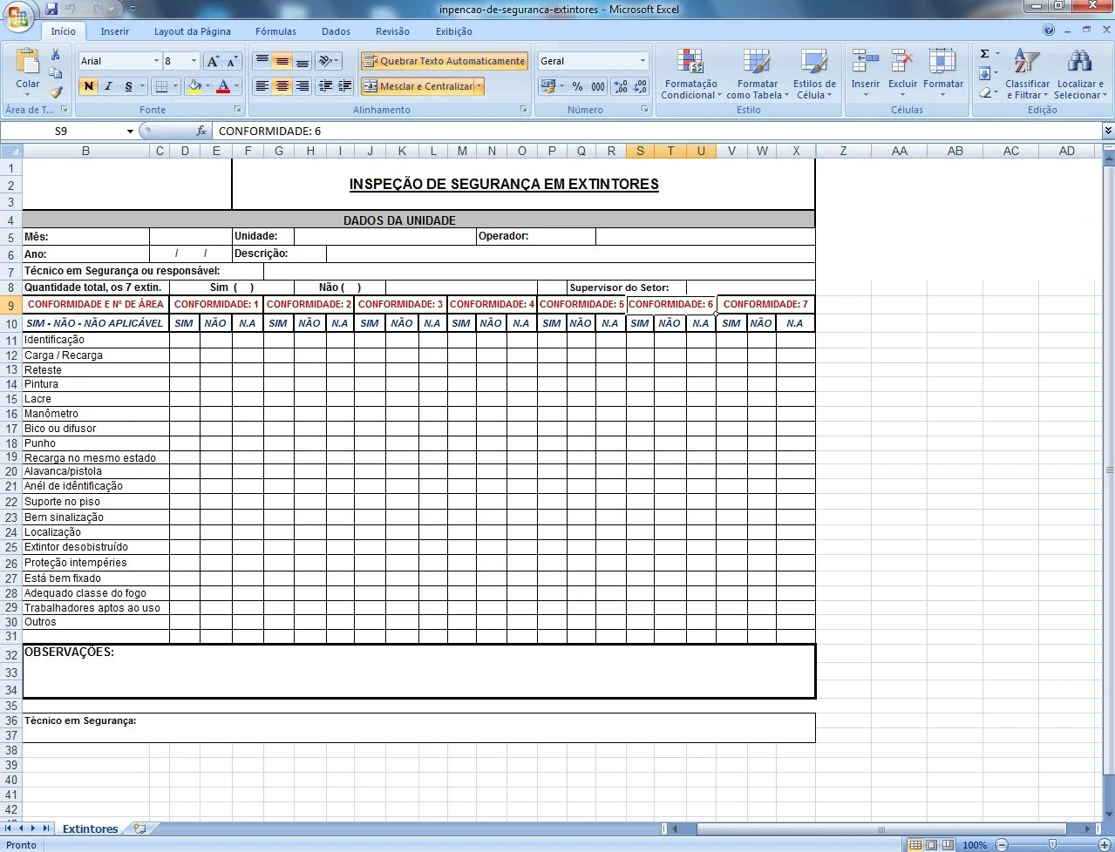Open the Arial font name dropdown

156,61
